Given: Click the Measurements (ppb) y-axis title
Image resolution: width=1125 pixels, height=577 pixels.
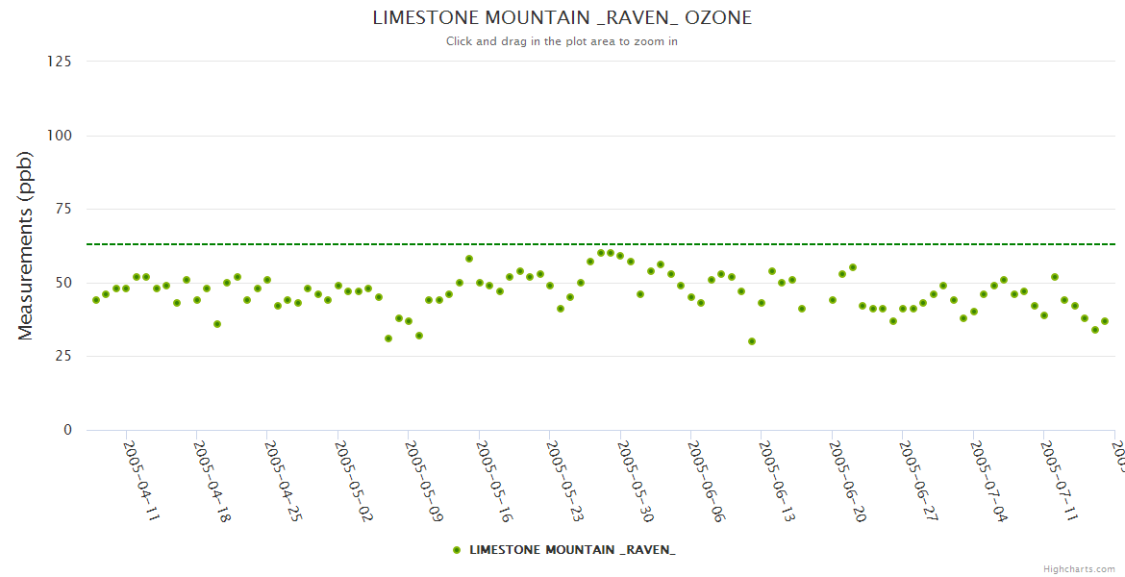Looking at the screenshot, I should click(x=26, y=245).
